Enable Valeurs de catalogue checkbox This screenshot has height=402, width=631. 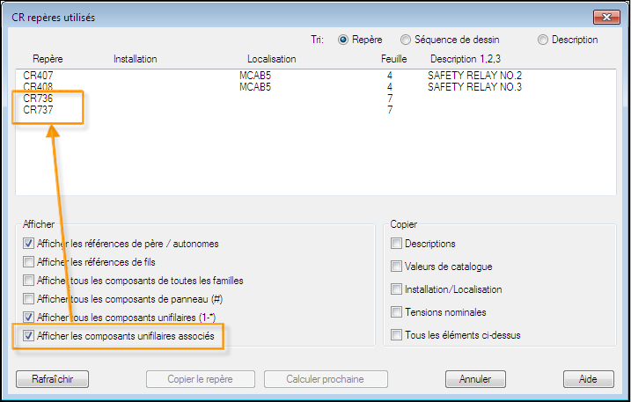(396, 267)
